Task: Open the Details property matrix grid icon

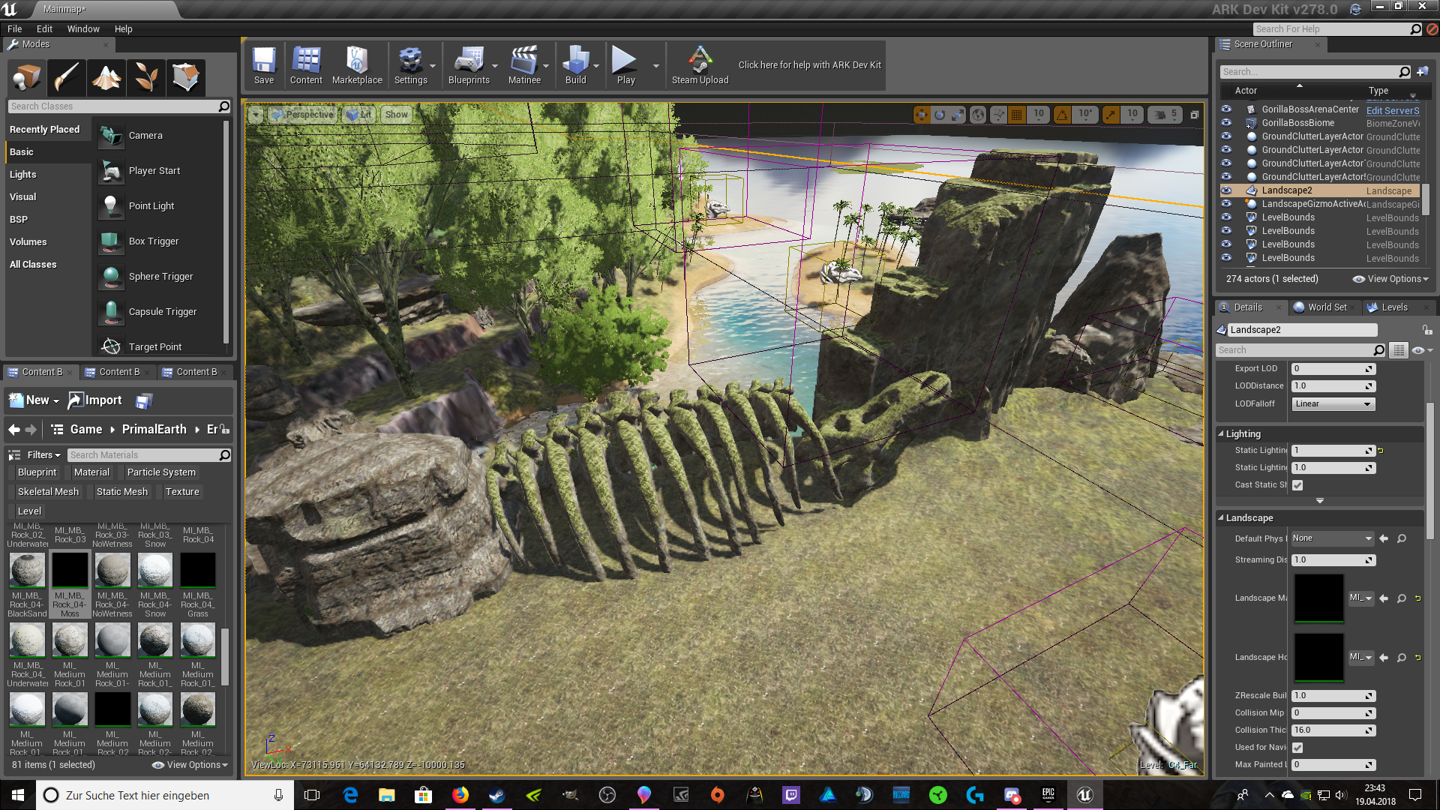Action: pos(1399,350)
